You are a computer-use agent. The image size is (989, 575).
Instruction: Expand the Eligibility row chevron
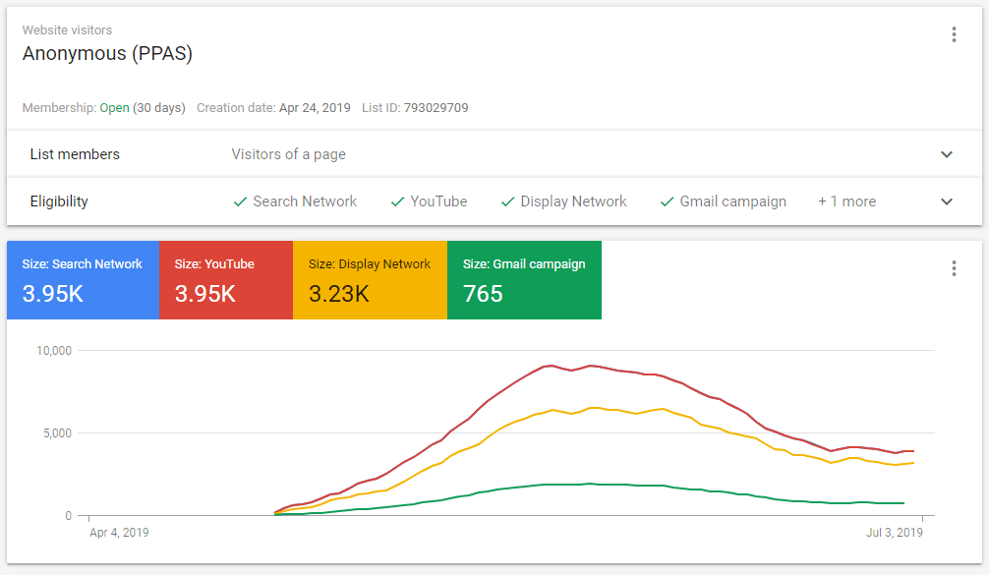point(947,201)
